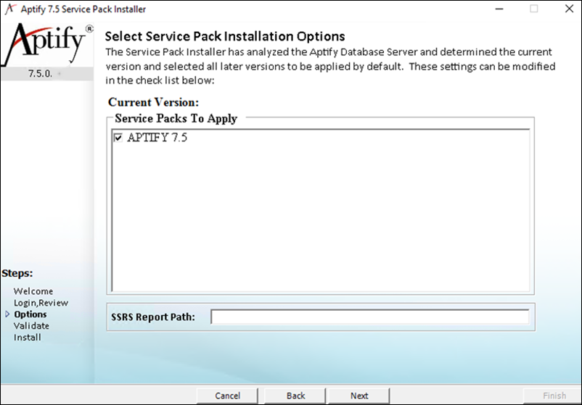The width and height of the screenshot is (582, 405).
Task: Go Back to the previous step
Action: click(295, 396)
